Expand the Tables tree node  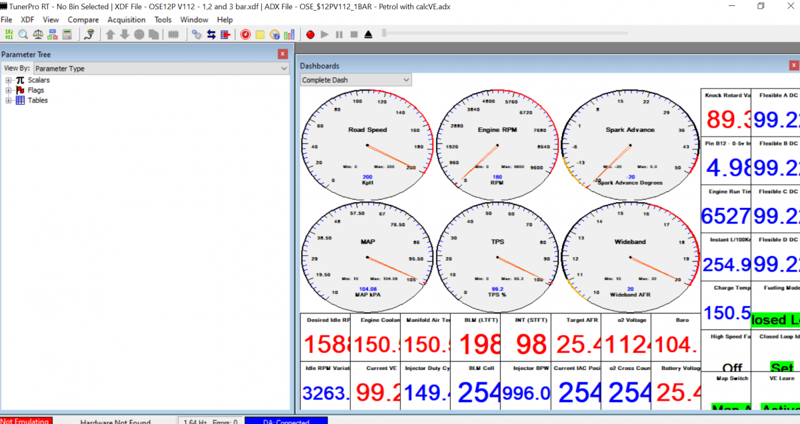[x=9, y=101]
